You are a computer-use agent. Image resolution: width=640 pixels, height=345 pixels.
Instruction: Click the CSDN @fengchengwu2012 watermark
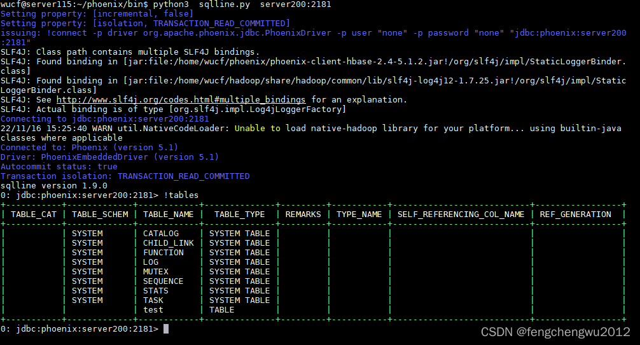(555, 332)
